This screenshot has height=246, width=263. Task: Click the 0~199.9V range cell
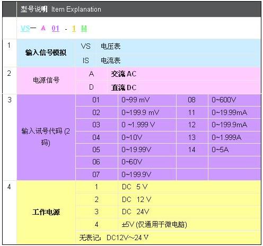[x=147, y=174]
